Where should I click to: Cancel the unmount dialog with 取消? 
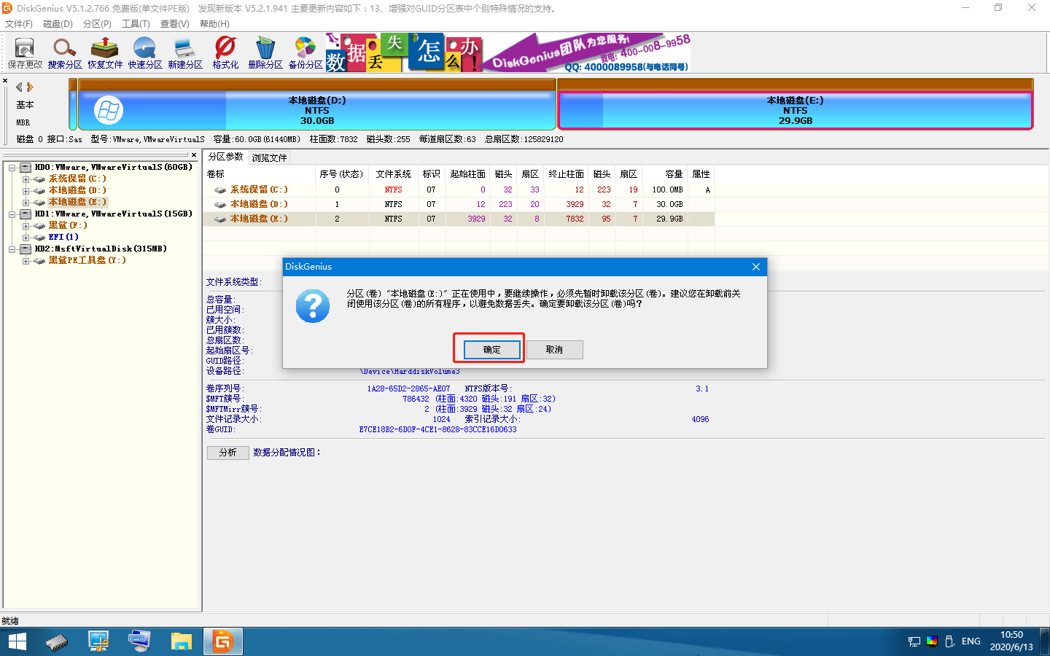(x=554, y=349)
